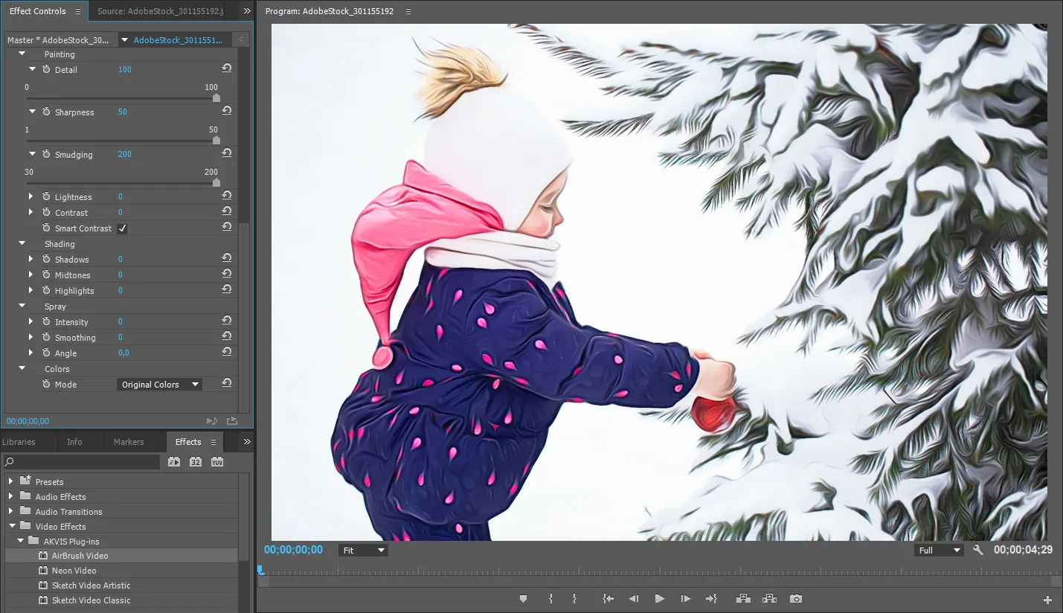Step forward one frame
Screen dimensions: 1063x613
686,599
